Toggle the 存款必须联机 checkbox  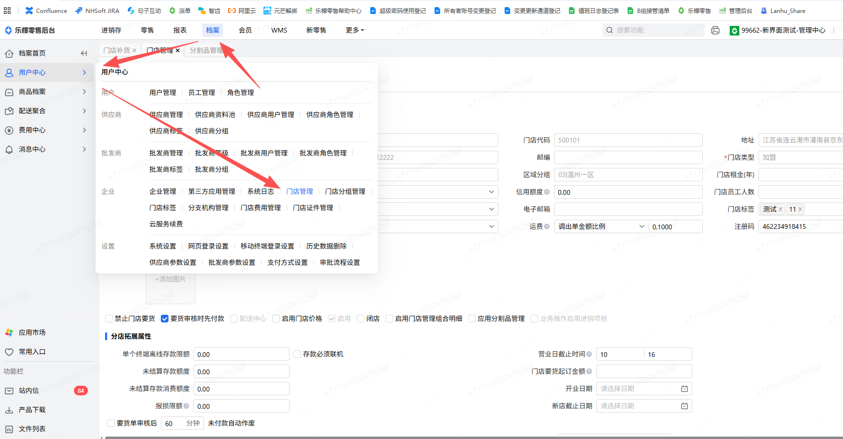[297, 354]
